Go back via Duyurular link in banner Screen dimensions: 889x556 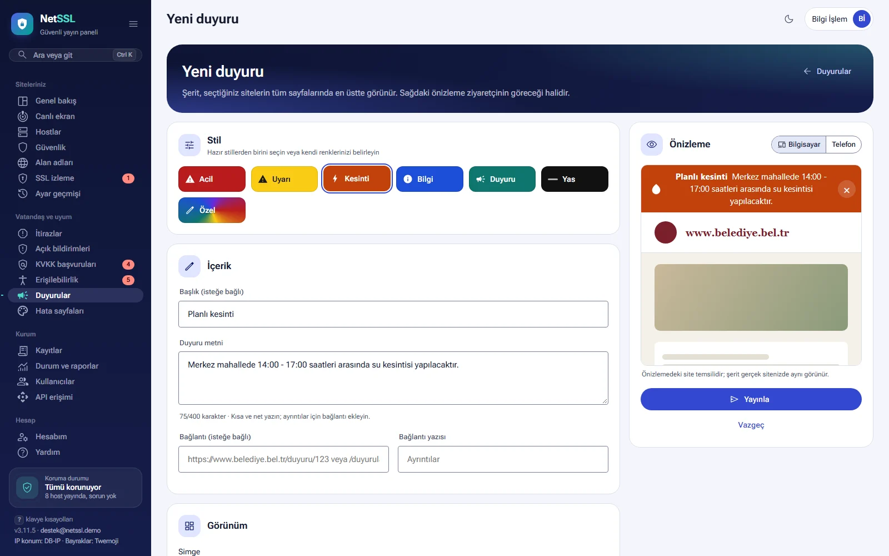point(827,71)
